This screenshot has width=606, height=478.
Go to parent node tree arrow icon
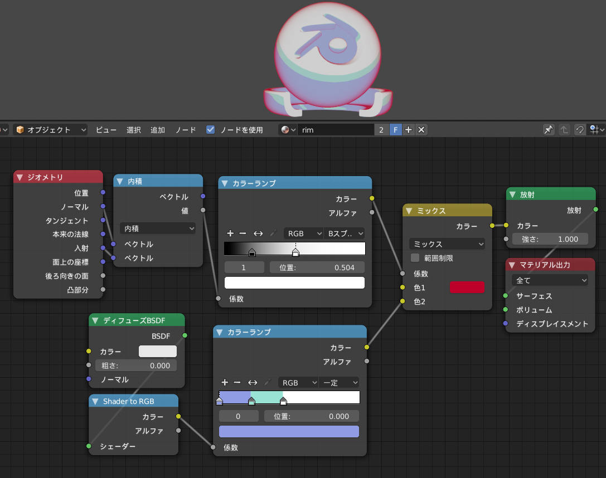point(564,130)
